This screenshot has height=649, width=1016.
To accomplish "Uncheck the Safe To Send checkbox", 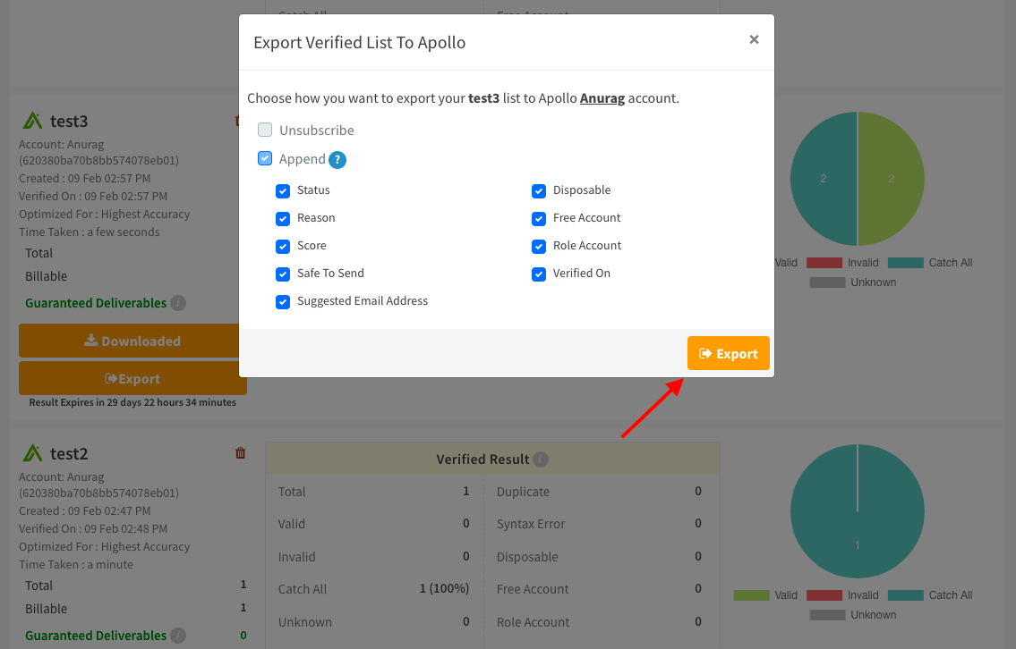I will (283, 274).
